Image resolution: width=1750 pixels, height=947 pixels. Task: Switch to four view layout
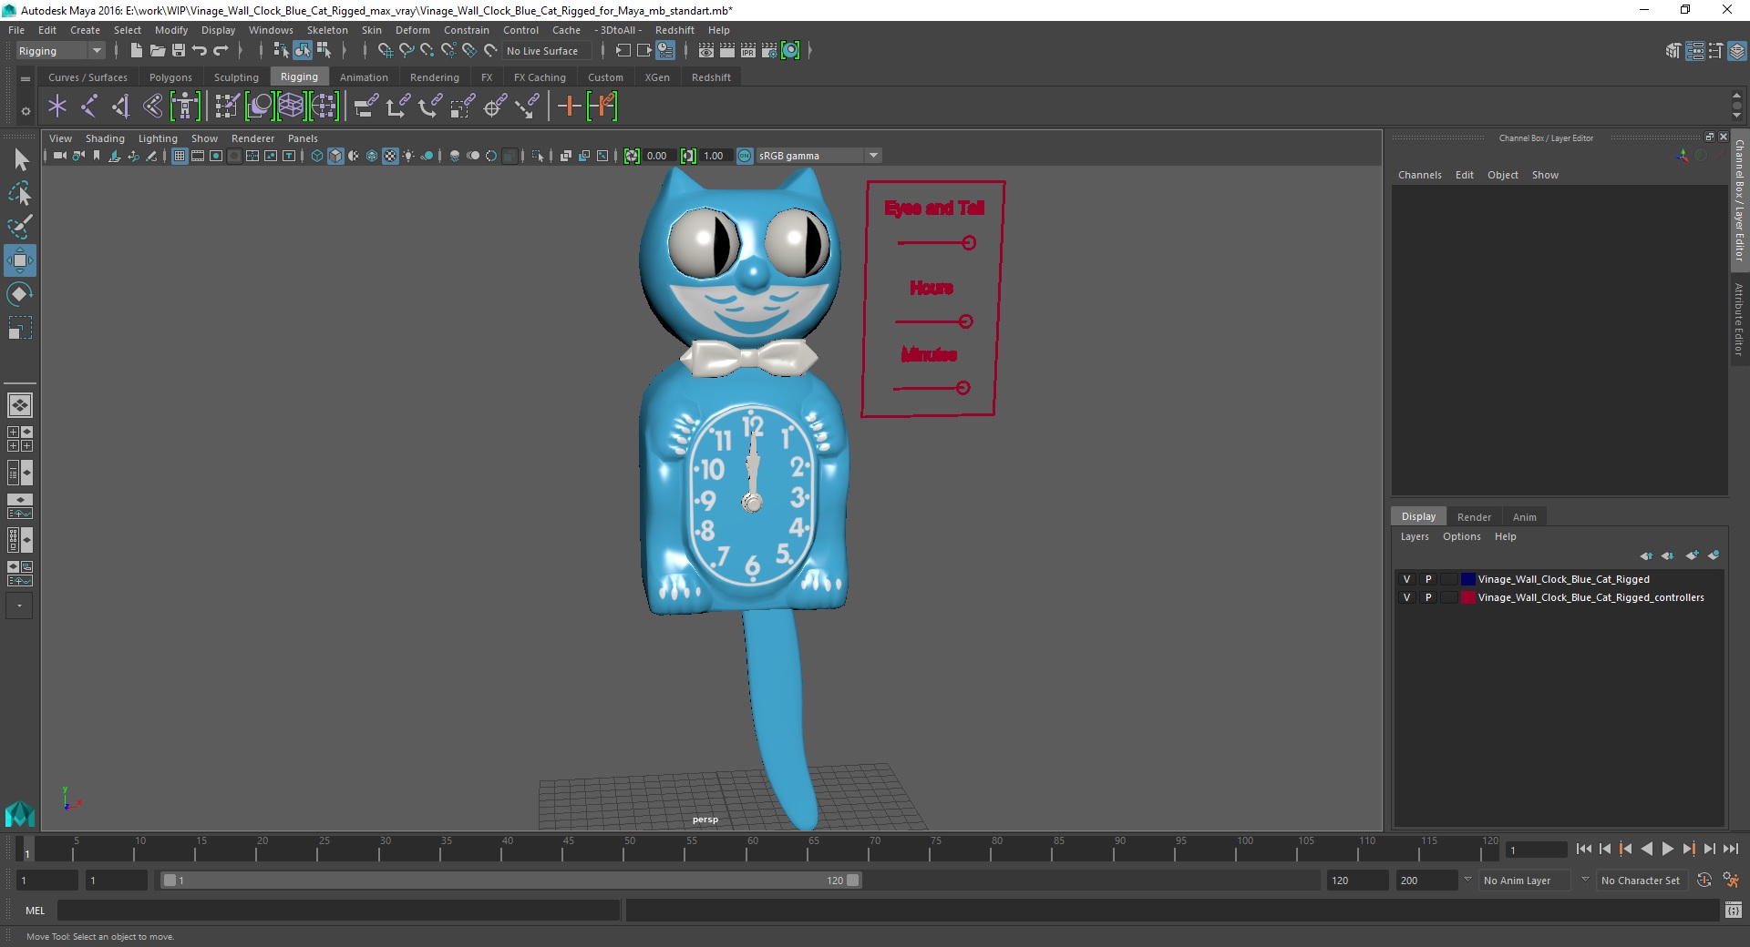click(x=20, y=439)
